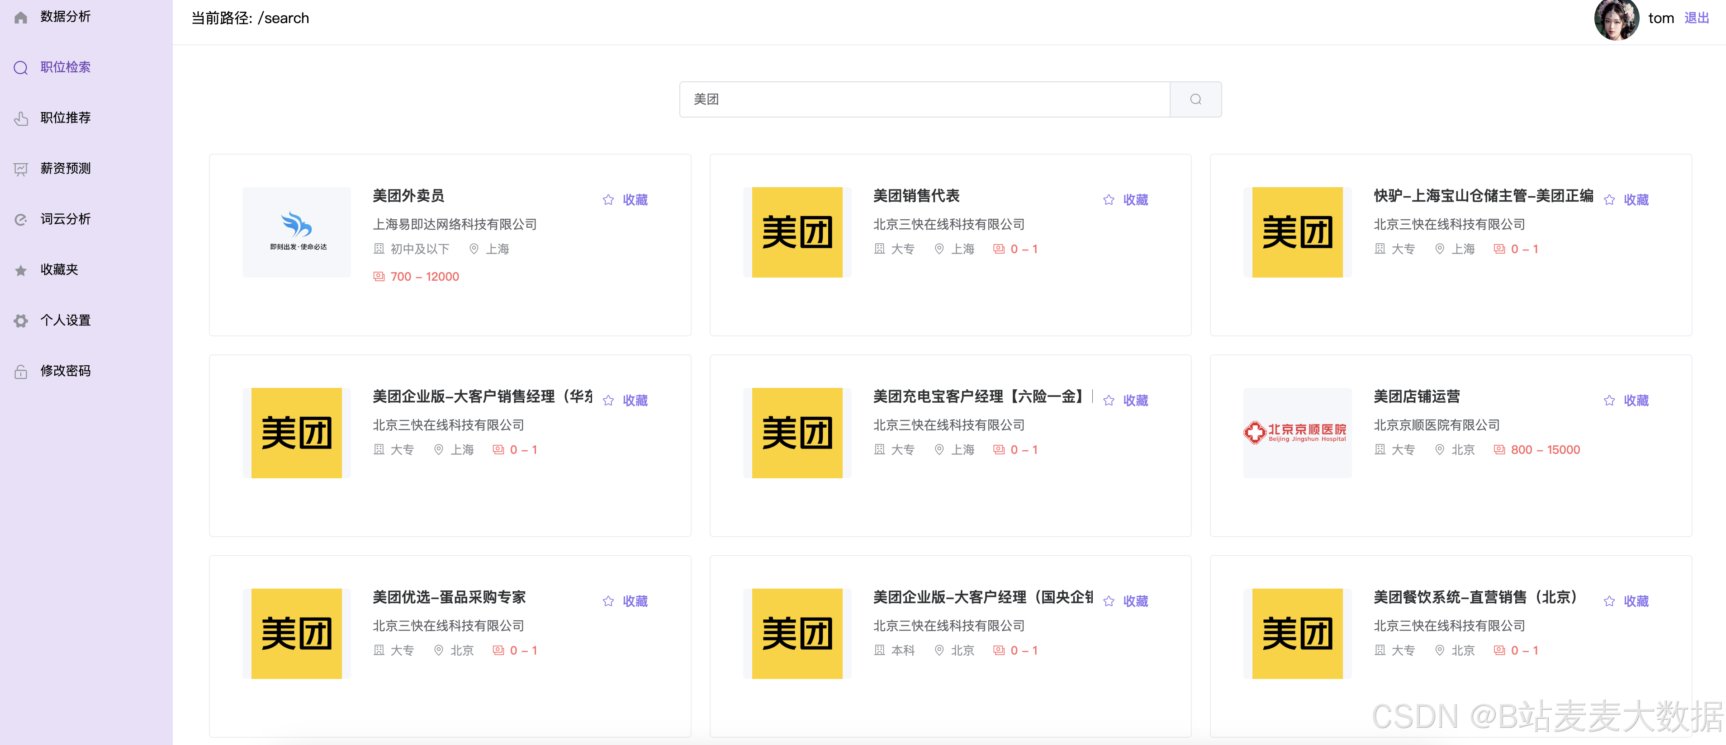Click the favorite star for 美团外卖员

[608, 200]
